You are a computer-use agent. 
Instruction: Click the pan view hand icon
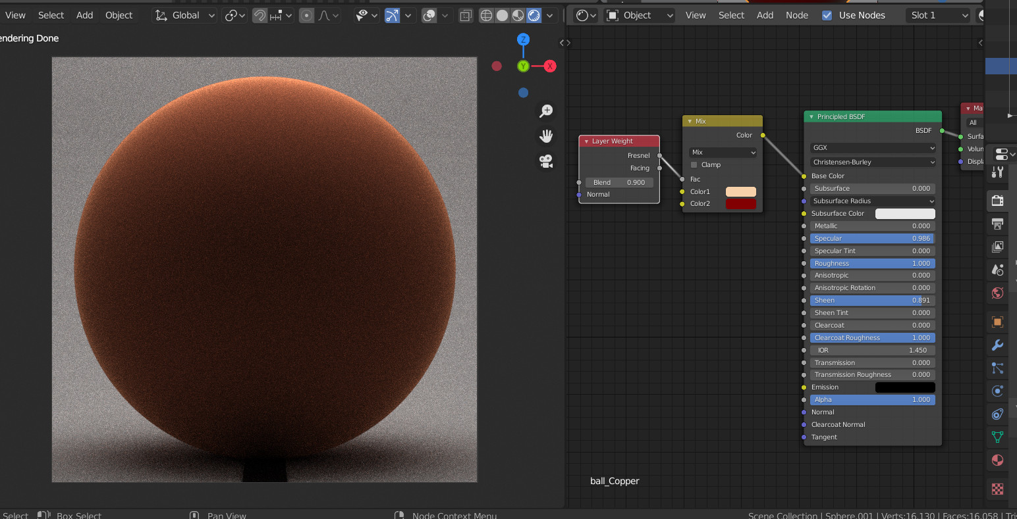tap(546, 136)
